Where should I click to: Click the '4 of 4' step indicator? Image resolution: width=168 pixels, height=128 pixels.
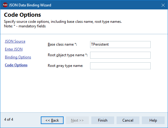(x=9, y=119)
